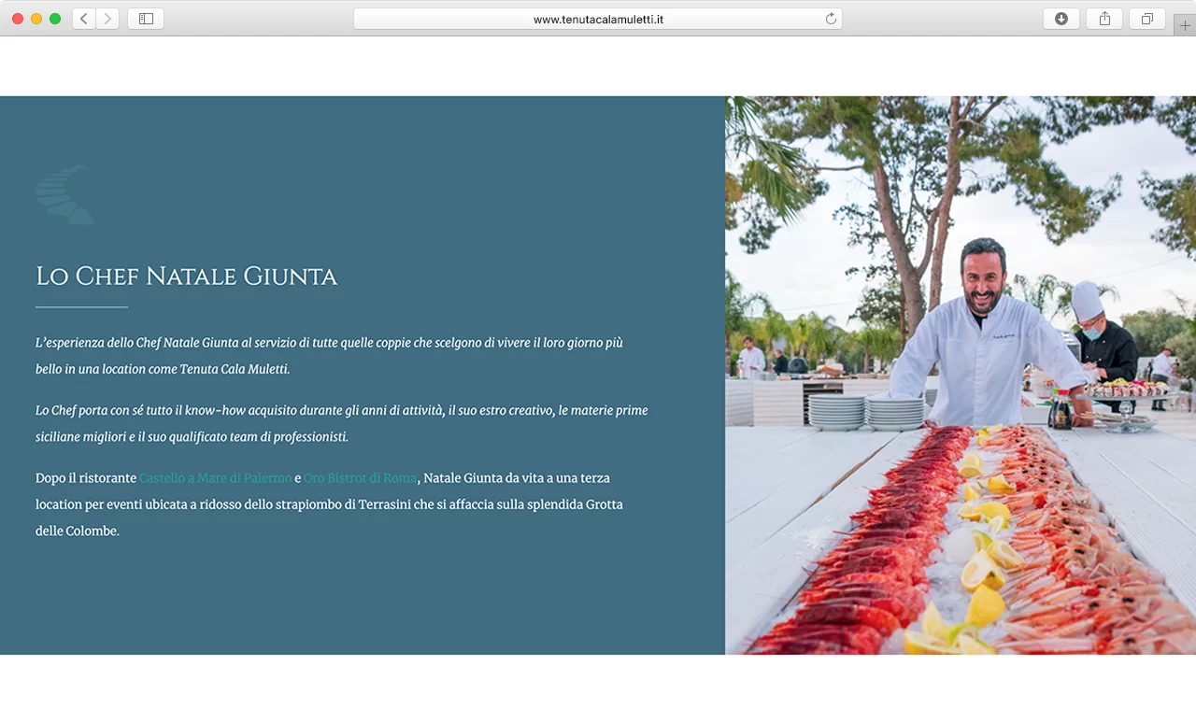Click the tenutacalamuletti.it address bar
This screenshot has width=1196, height=709.
click(598, 19)
